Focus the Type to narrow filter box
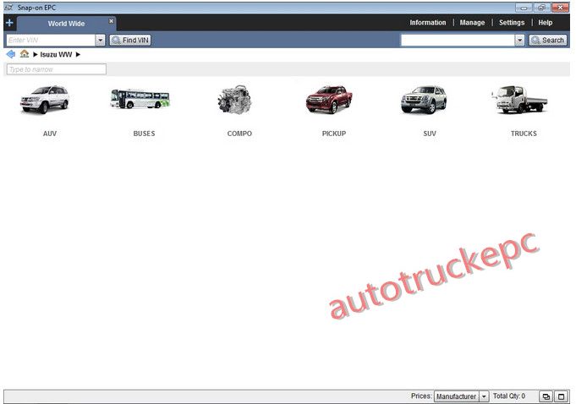Image resolution: width=576 pixels, height=404 pixels. [56, 69]
